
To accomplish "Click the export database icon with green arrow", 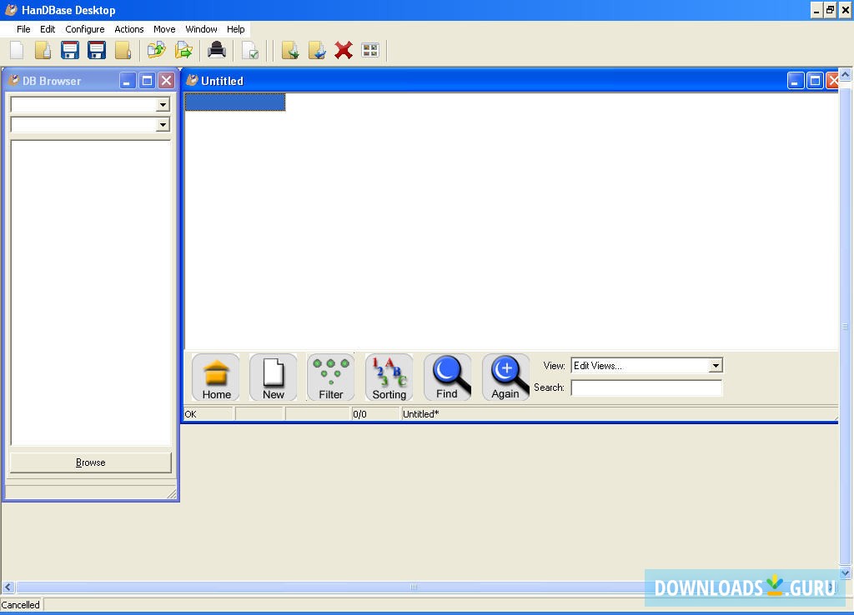I will [183, 50].
